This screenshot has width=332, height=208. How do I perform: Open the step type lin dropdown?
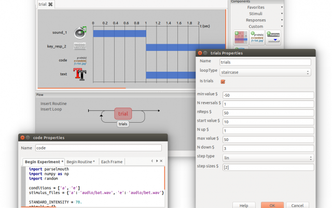tap(268, 158)
